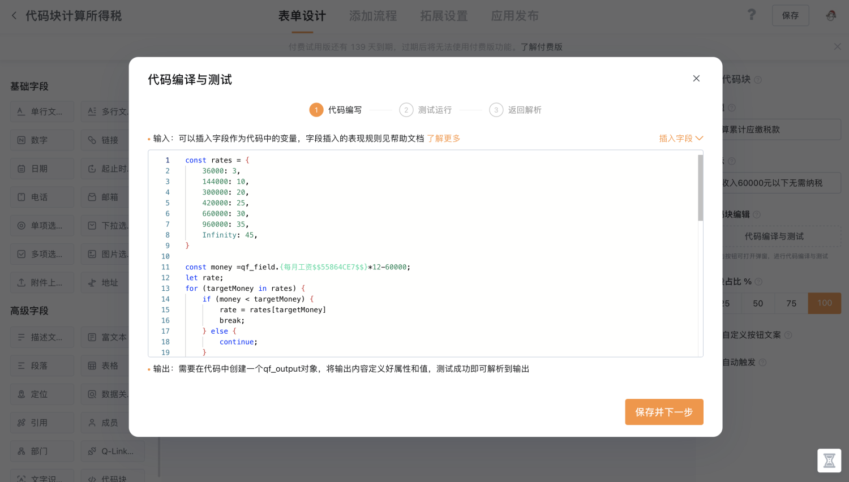This screenshot has width=849, height=482.
Task: Expand the 插入字段 dropdown
Action: (x=680, y=139)
